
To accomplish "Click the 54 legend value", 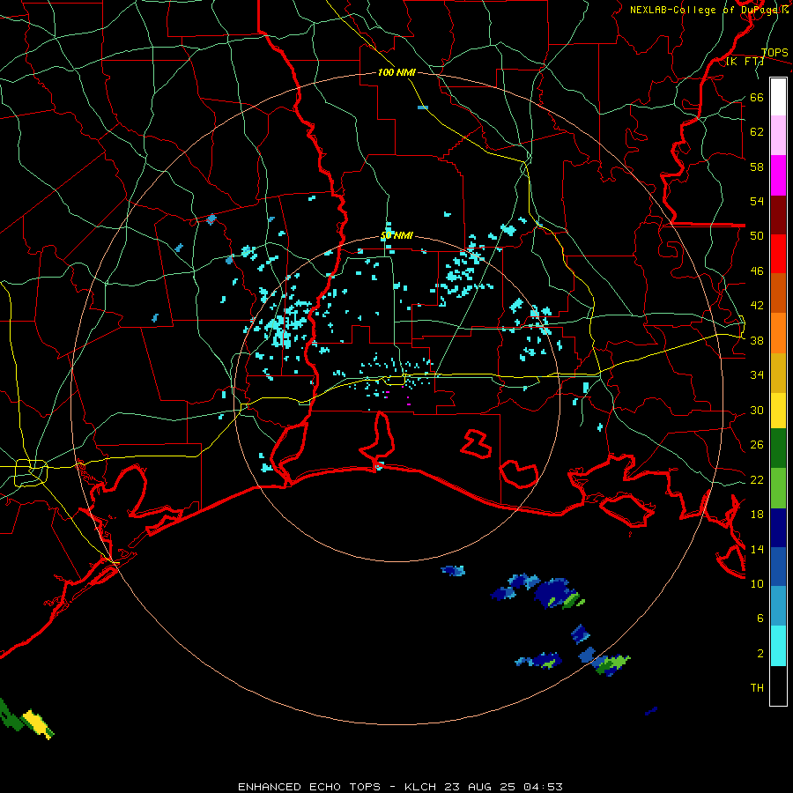I will (x=757, y=201).
